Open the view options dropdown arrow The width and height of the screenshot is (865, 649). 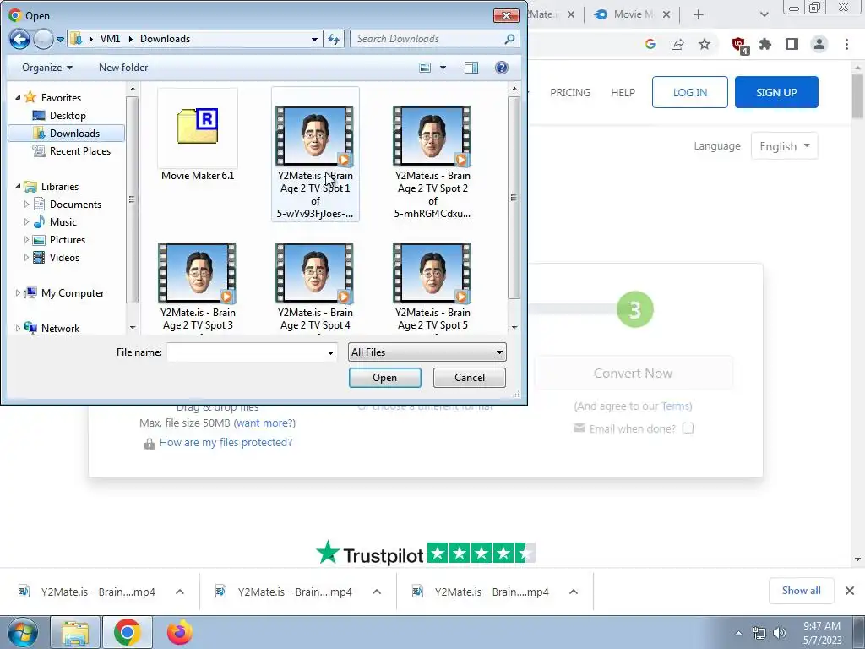(443, 68)
